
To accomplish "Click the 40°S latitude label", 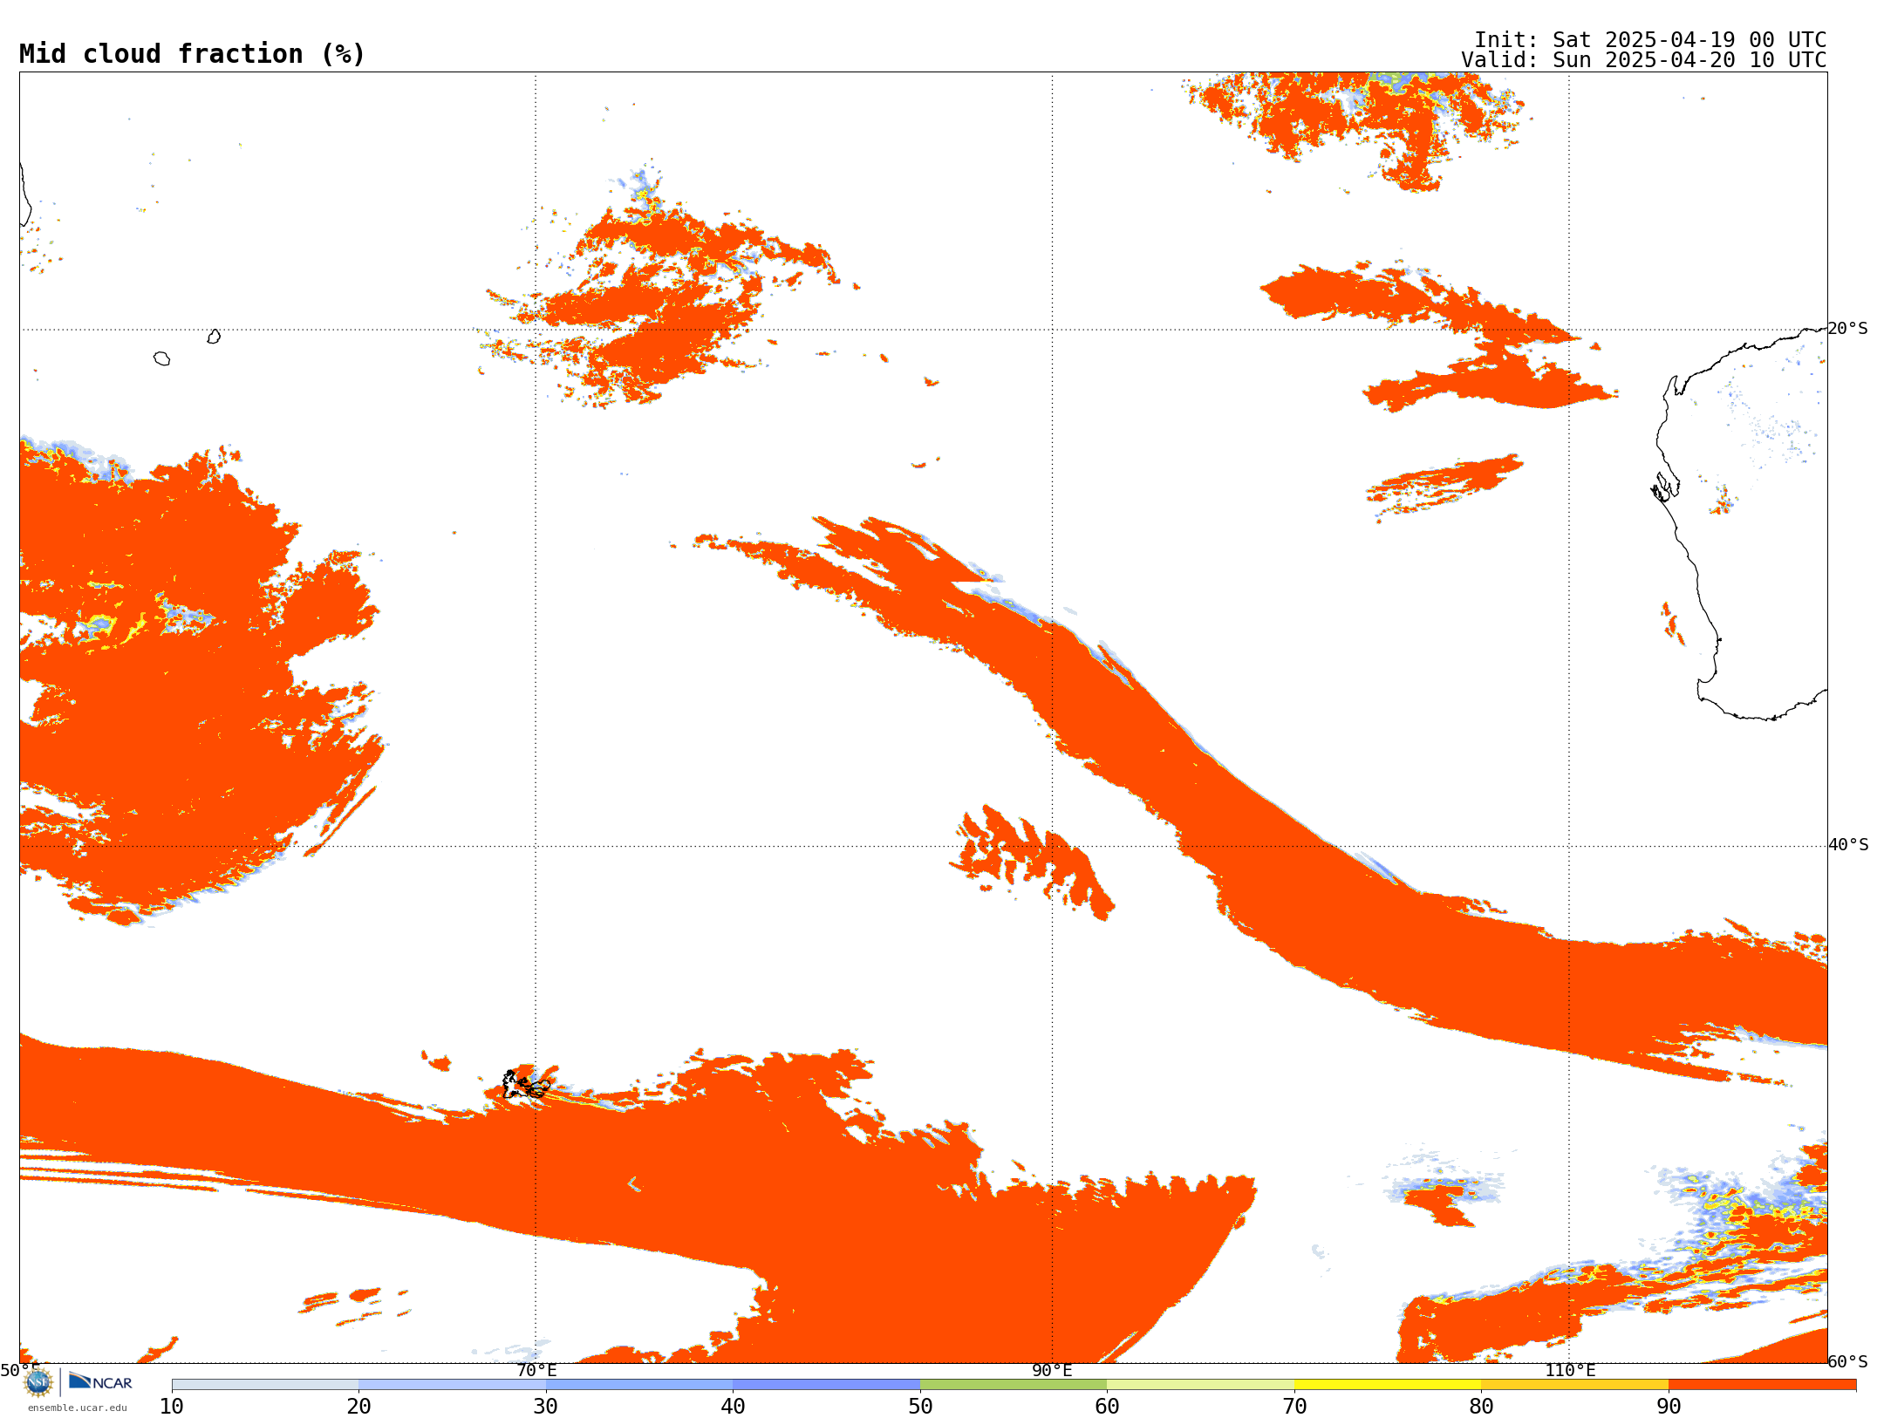I will coord(1848,845).
